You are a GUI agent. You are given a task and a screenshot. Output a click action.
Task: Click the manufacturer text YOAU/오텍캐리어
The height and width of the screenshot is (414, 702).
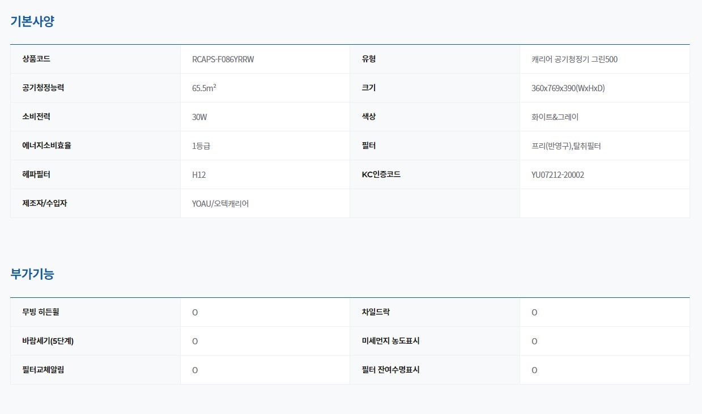pyautogui.click(x=220, y=204)
